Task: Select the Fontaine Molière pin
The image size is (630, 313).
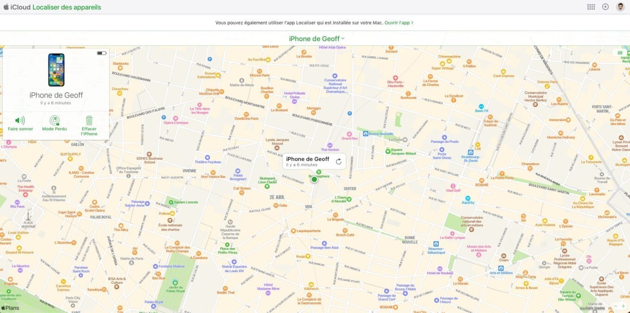Action: (x=156, y=266)
